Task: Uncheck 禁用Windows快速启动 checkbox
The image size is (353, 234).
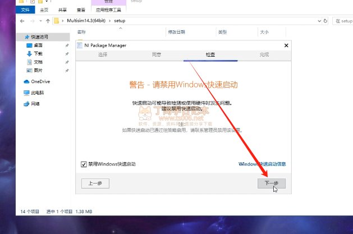Action: [84, 164]
